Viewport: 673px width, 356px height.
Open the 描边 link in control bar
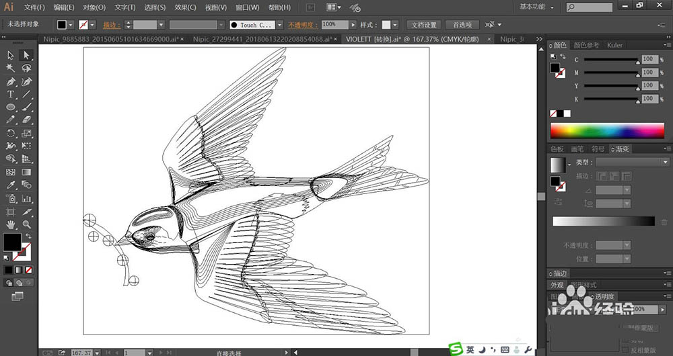pyautogui.click(x=112, y=26)
